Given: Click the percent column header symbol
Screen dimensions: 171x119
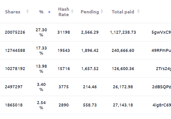Looking at the screenshot, I should point(41,12).
